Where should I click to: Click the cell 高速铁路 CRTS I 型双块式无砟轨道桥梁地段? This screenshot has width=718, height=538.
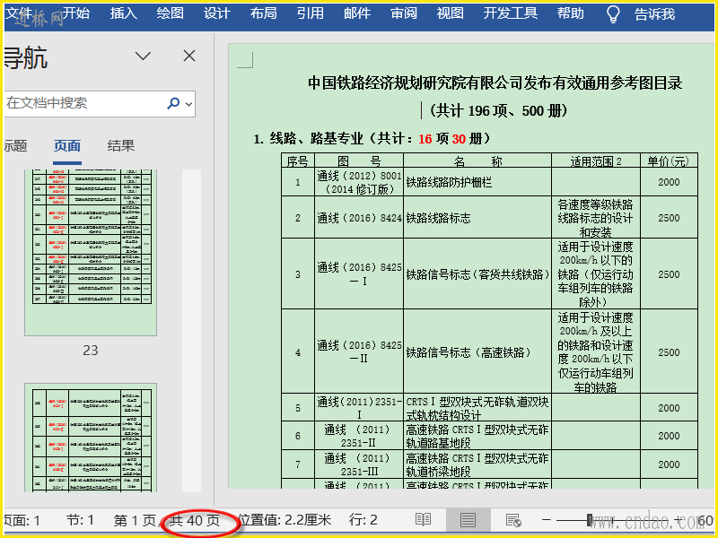click(x=477, y=464)
